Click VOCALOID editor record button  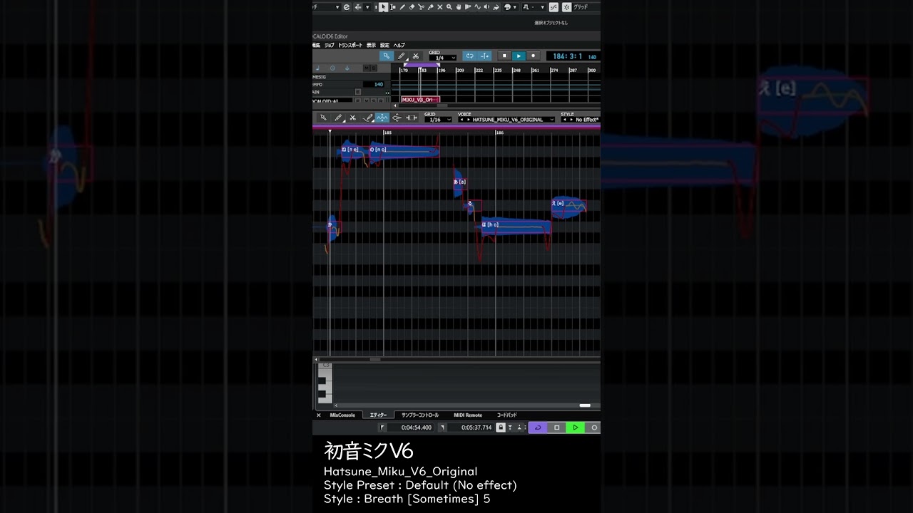click(533, 56)
